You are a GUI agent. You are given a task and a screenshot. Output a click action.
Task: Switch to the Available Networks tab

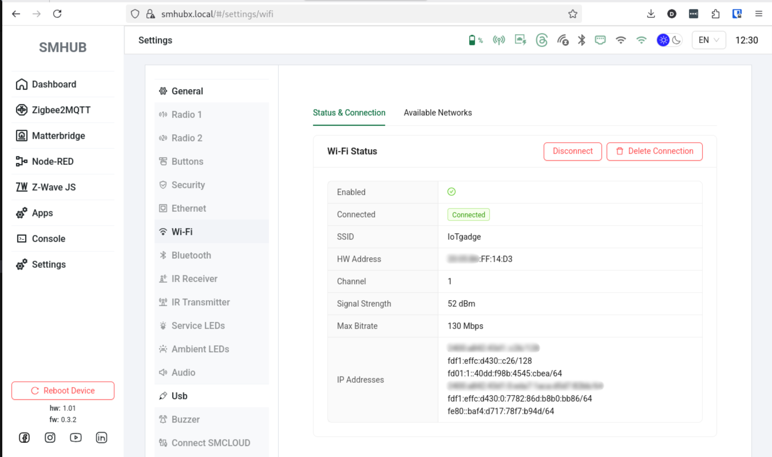click(x=438, y=113)
